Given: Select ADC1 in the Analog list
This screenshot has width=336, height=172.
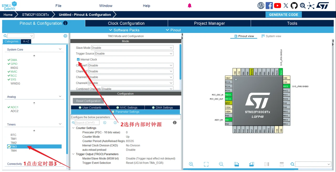Looking at the screenshot, I should pyautogui.click(x=14, y=107).
